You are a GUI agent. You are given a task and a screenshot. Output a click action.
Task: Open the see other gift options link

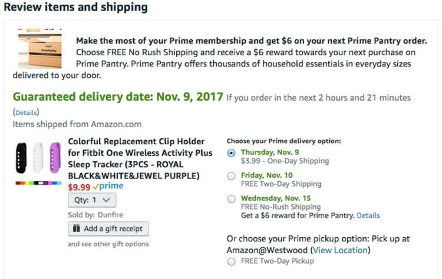pyautogui.click(x=108, y=244)
